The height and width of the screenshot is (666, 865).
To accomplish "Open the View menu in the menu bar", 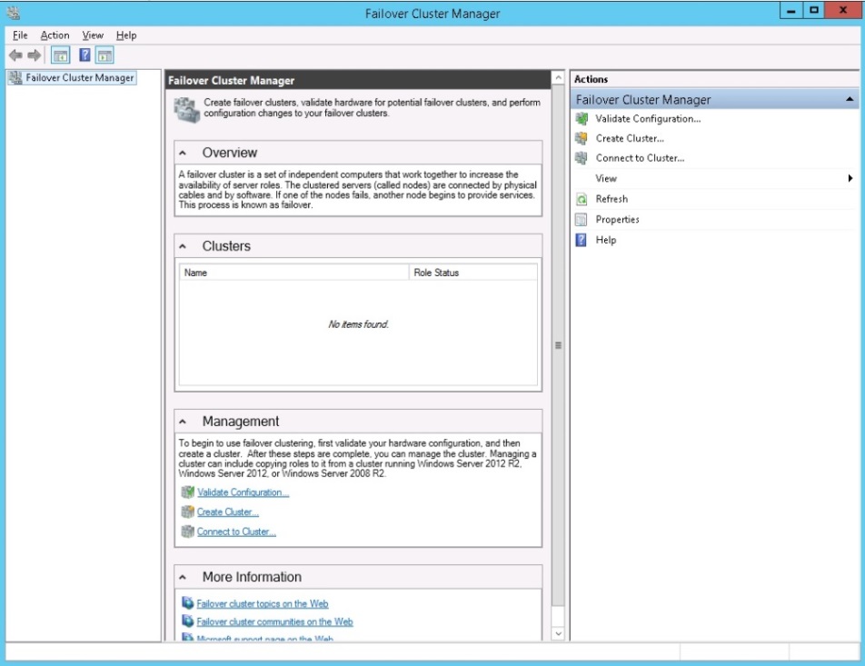I will (93, 35).
